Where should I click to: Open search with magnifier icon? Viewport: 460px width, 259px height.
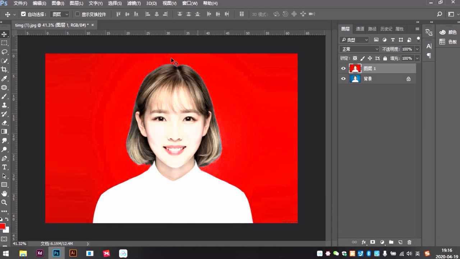click(x=439, y=14)
